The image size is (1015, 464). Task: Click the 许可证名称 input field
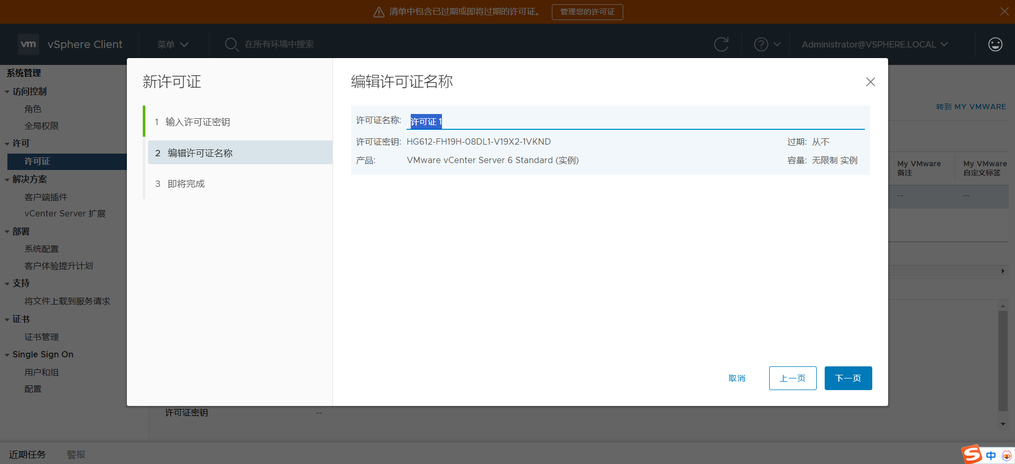(635, 121)
